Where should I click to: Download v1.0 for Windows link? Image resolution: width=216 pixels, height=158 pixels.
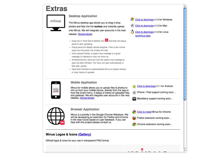144,20
